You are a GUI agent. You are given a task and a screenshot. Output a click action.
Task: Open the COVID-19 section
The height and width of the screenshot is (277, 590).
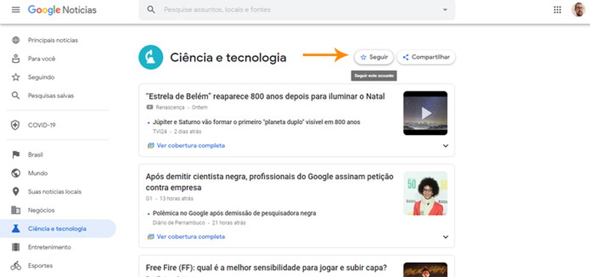41,125
